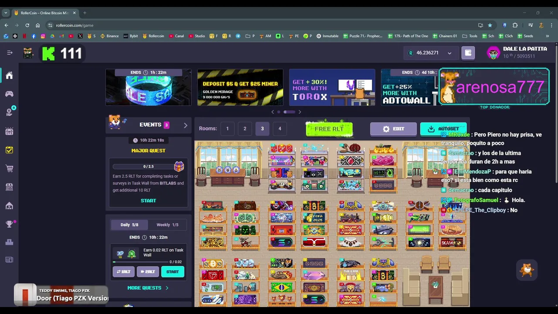Click the gift box on Major Quest
Viewport: 558px width, 314px height.
tap(179, 166)
